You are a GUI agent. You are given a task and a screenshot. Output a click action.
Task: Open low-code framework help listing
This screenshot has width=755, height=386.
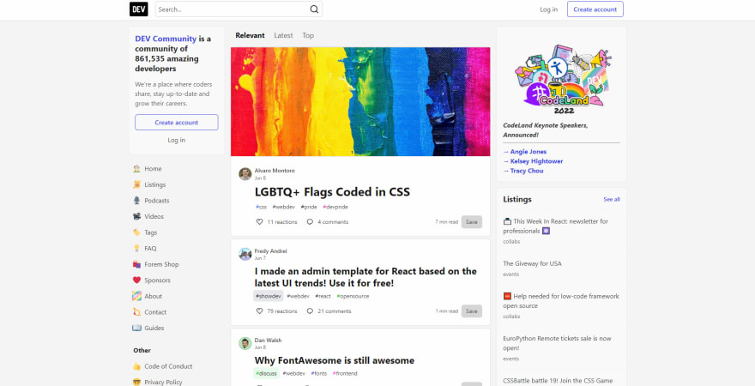561,301
